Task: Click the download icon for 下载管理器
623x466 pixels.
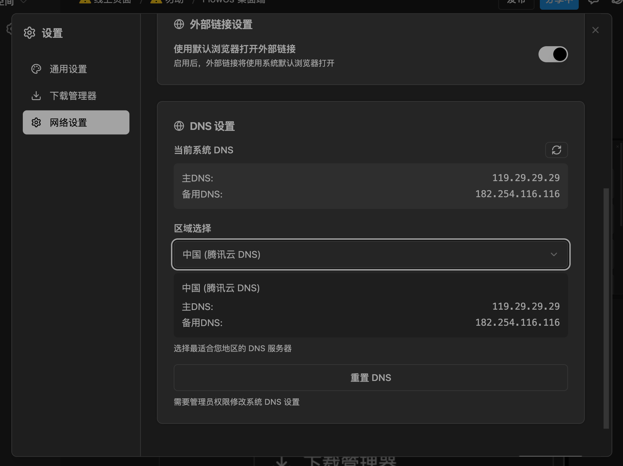Action: 36,96
